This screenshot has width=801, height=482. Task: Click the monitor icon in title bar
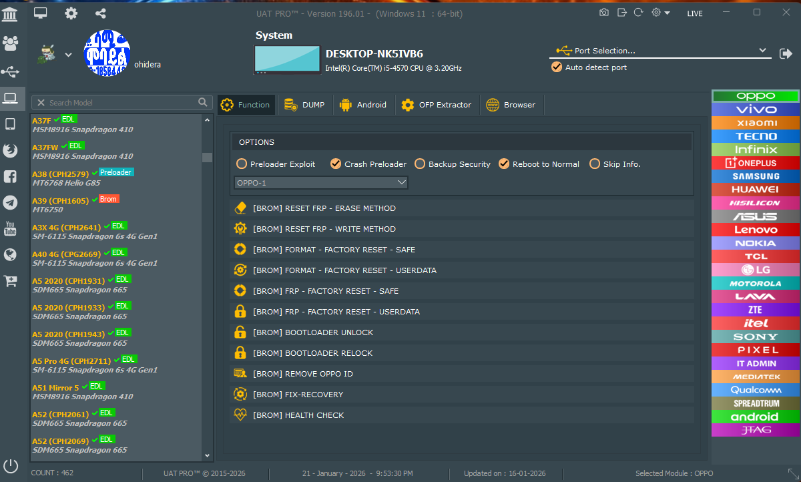(41, 13)
